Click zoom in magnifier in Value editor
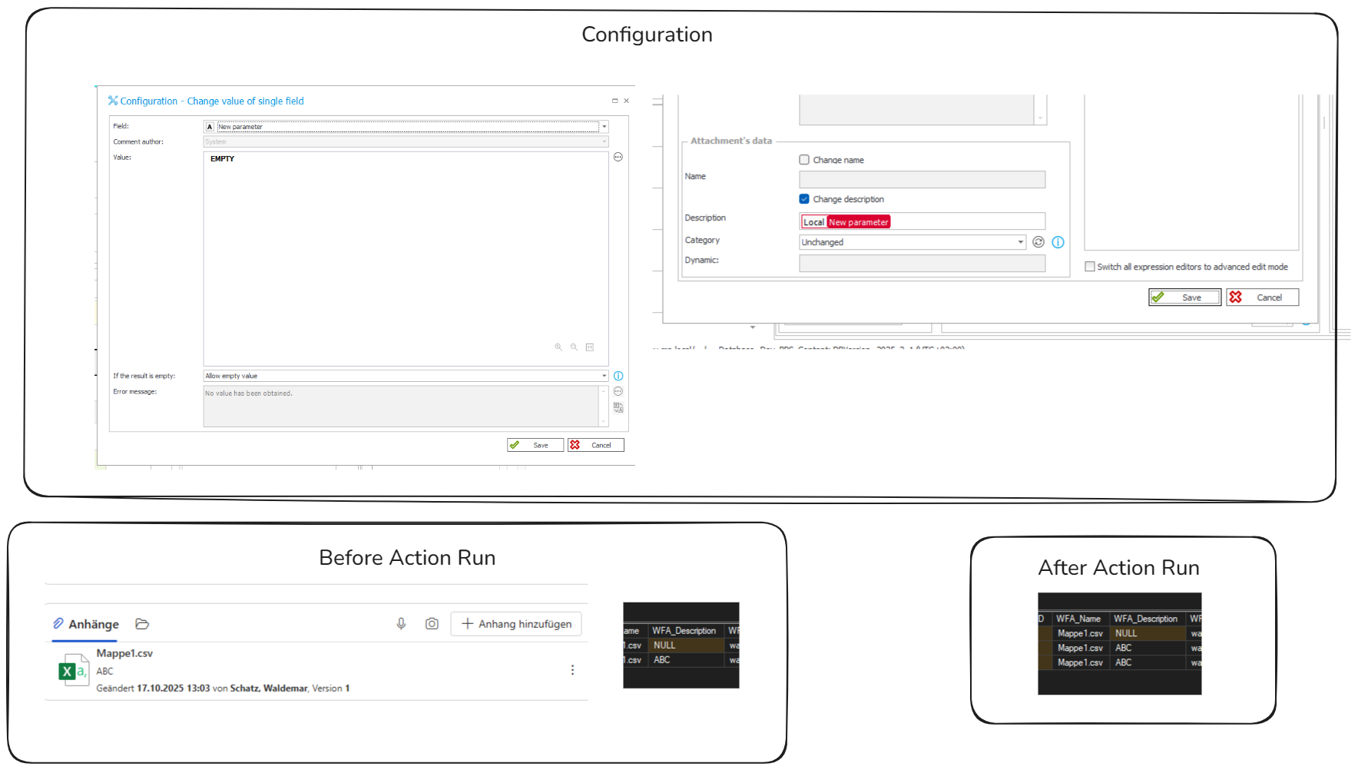The width and height of the screenshot is (1358, 770). pyautogui.click(x=558, y=347)
